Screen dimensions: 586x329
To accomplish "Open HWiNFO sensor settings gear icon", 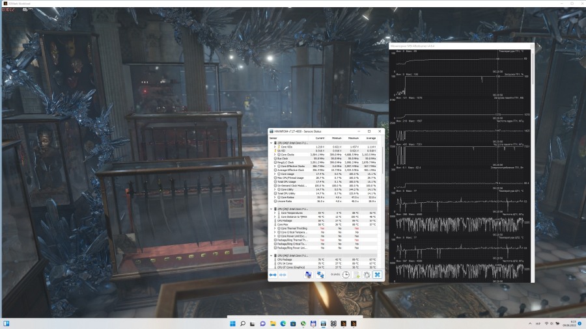I will click(x=367, y=275).
